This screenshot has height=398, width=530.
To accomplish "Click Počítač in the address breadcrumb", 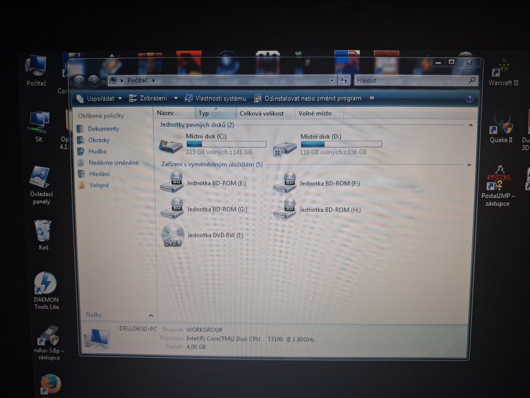I will point(137,80).
